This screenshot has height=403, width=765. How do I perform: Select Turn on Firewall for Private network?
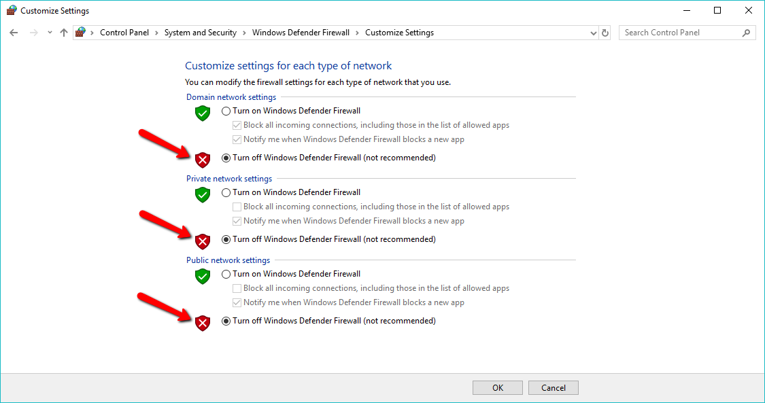[226, 192]
